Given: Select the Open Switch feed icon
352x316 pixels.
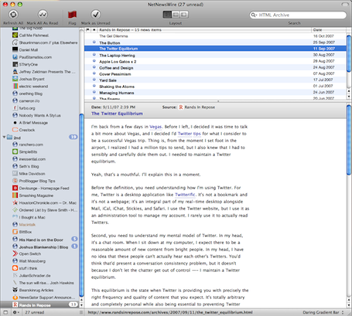Looking at the screenshot, I should pyautogui.click(x=15, y=253).
